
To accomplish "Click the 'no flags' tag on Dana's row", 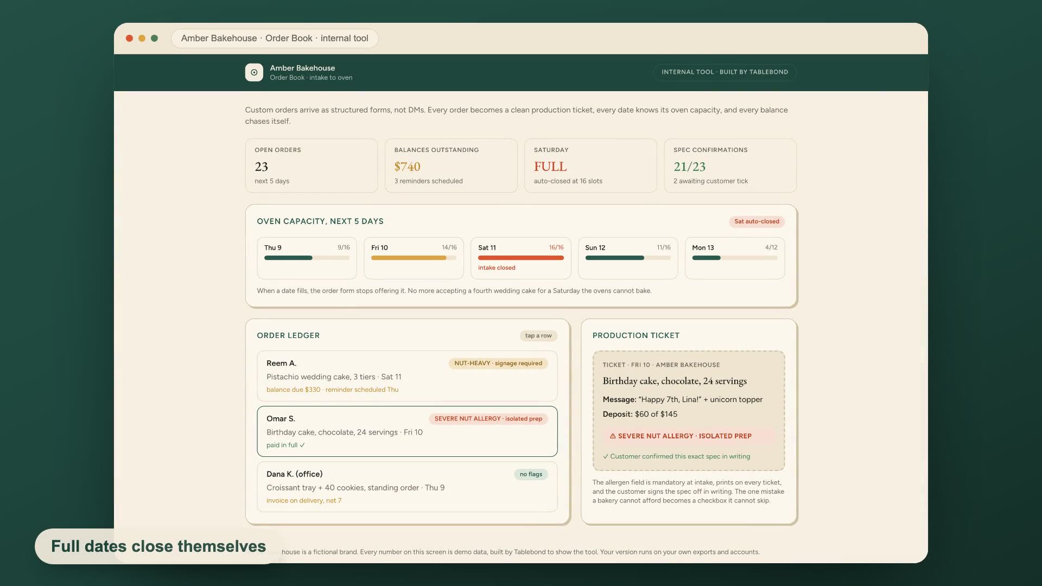I will (531, 474).
